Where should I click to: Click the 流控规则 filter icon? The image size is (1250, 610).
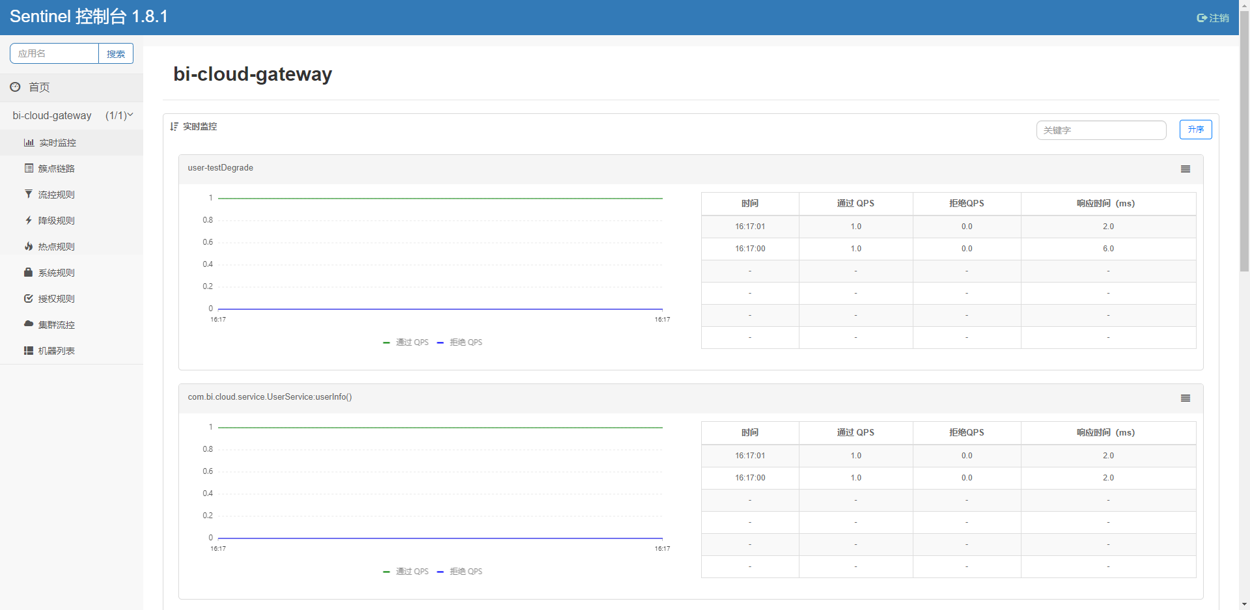coord(29,194)
